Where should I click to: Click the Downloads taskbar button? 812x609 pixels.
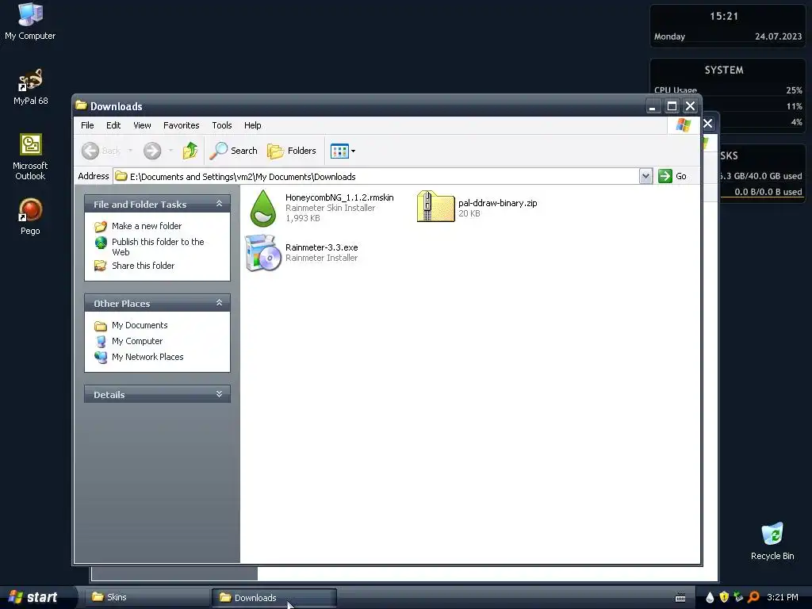tap(274, 598)
